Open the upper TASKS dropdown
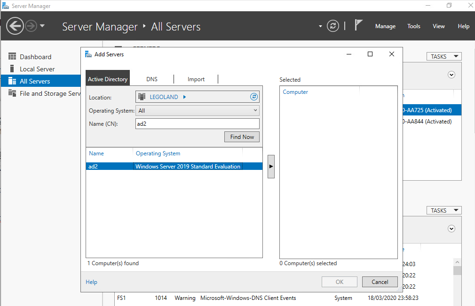475x306 pixels. (444, 56)
